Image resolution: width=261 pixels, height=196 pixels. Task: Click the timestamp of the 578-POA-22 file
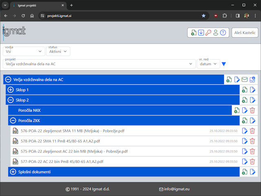[223, 141]
